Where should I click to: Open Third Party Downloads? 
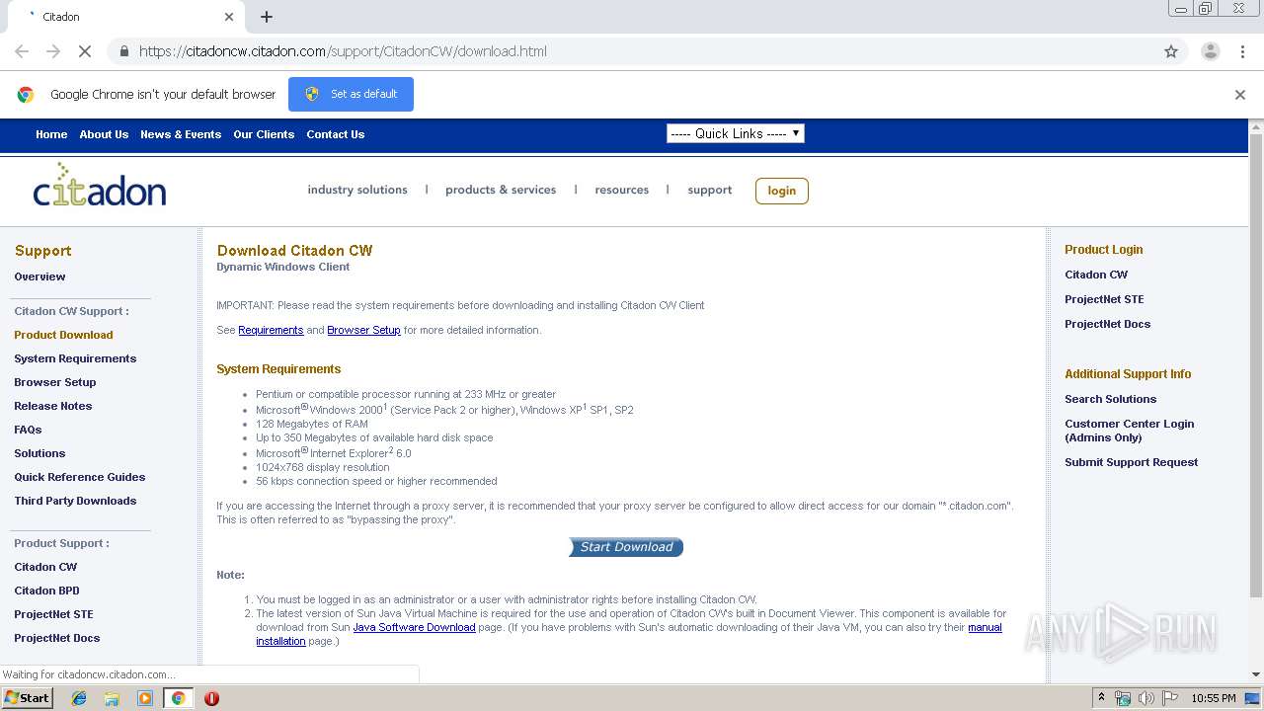(x=75, y=501)
